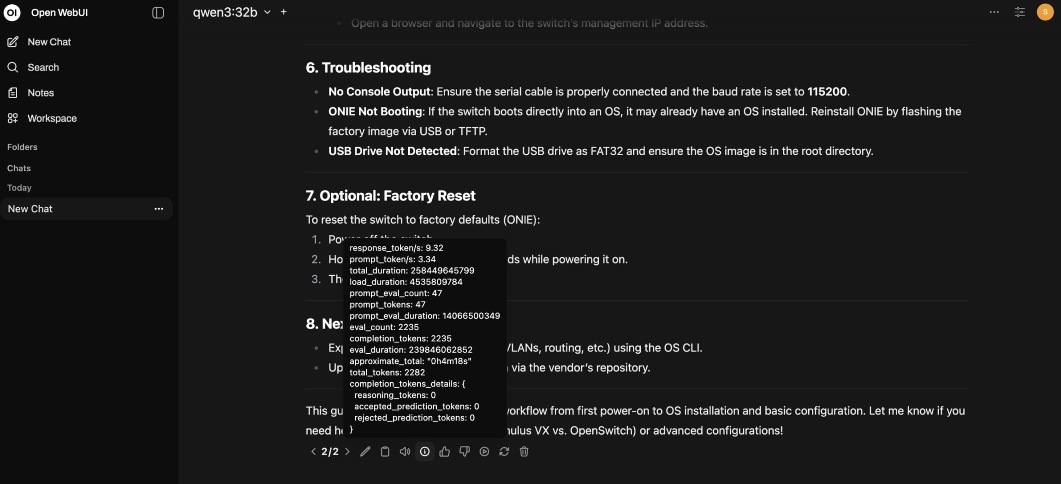Start a New Chat from the sidebar

(49, 41)
